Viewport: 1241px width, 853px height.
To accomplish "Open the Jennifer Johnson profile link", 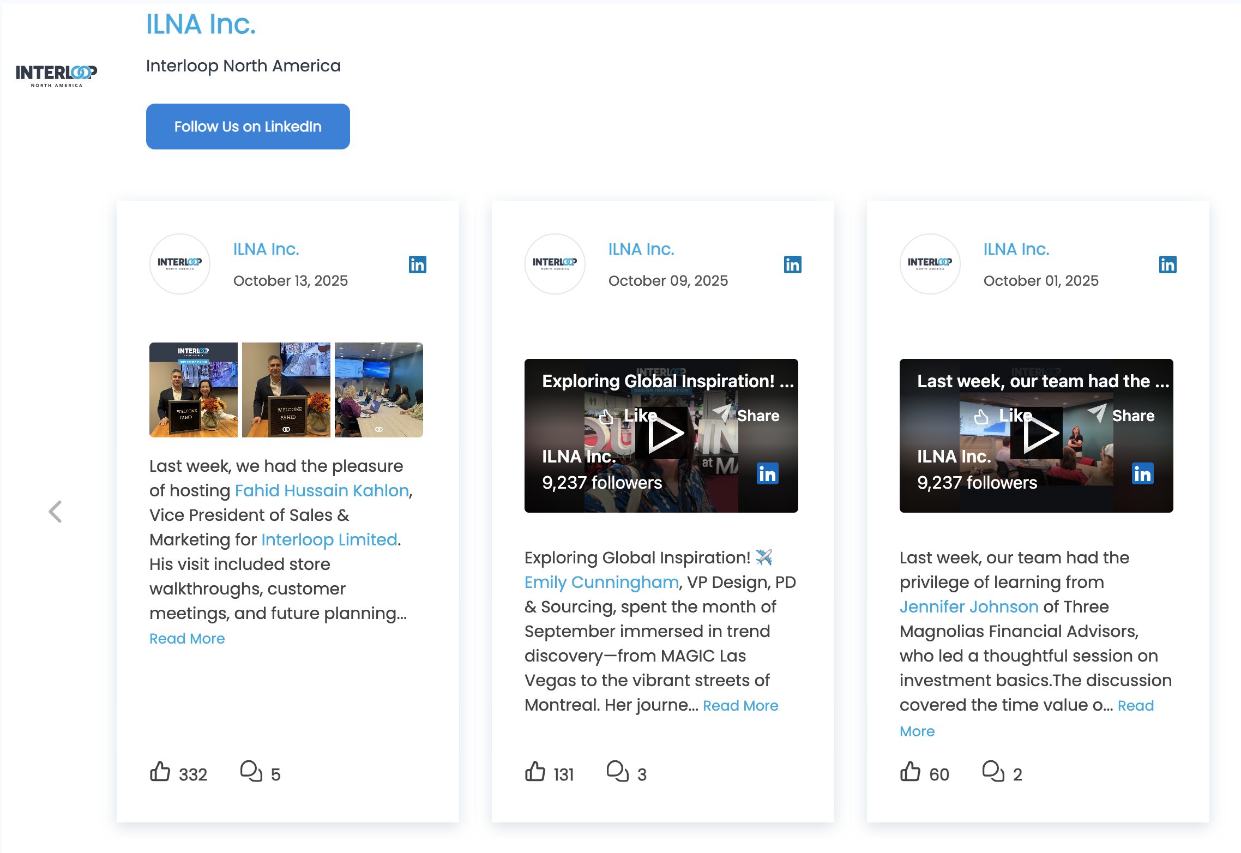I will (968, 606).
